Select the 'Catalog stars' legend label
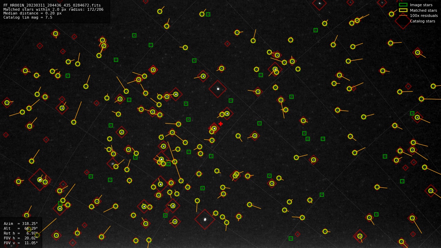The image size is (441, 248). tap(422, 21)
